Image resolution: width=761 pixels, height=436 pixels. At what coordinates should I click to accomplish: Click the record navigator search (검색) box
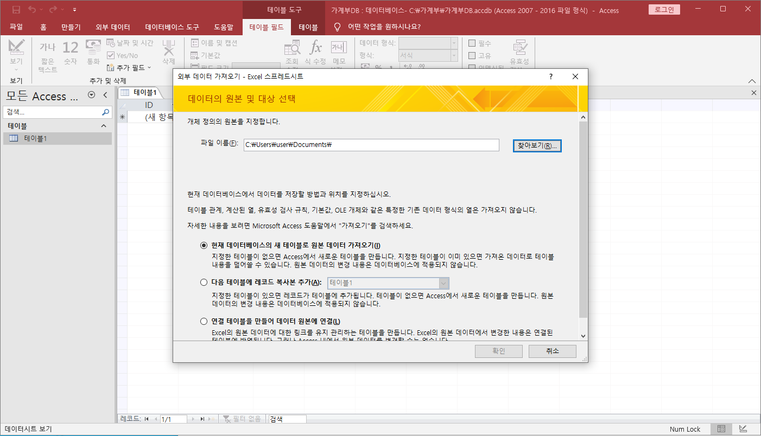point(287,419)
